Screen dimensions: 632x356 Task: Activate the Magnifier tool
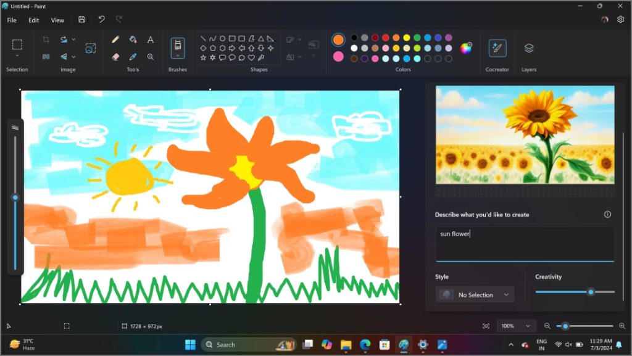click(151, 57)
